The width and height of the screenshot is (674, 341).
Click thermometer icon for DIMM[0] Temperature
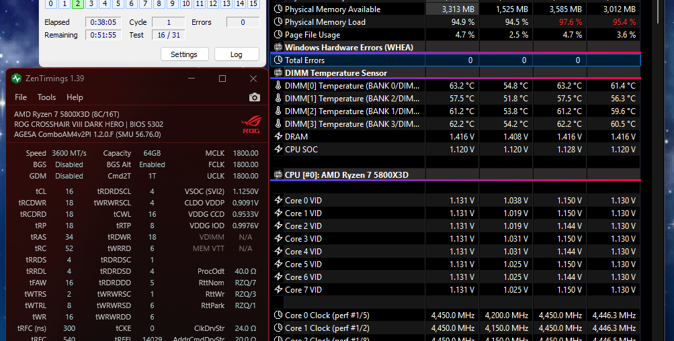(278, 85)
